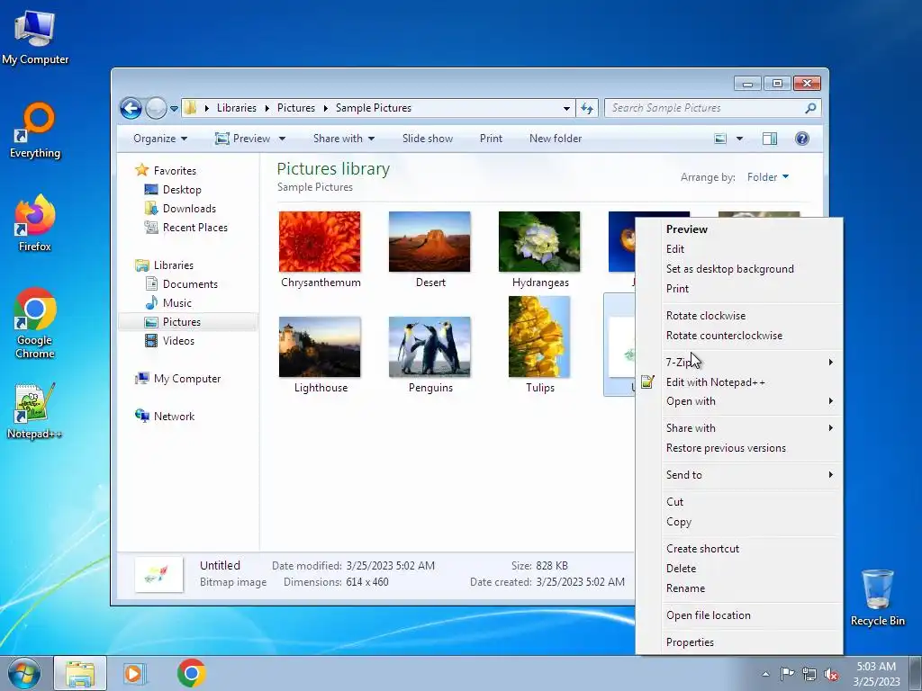Open recent pages history dropdown

point(174,109)
